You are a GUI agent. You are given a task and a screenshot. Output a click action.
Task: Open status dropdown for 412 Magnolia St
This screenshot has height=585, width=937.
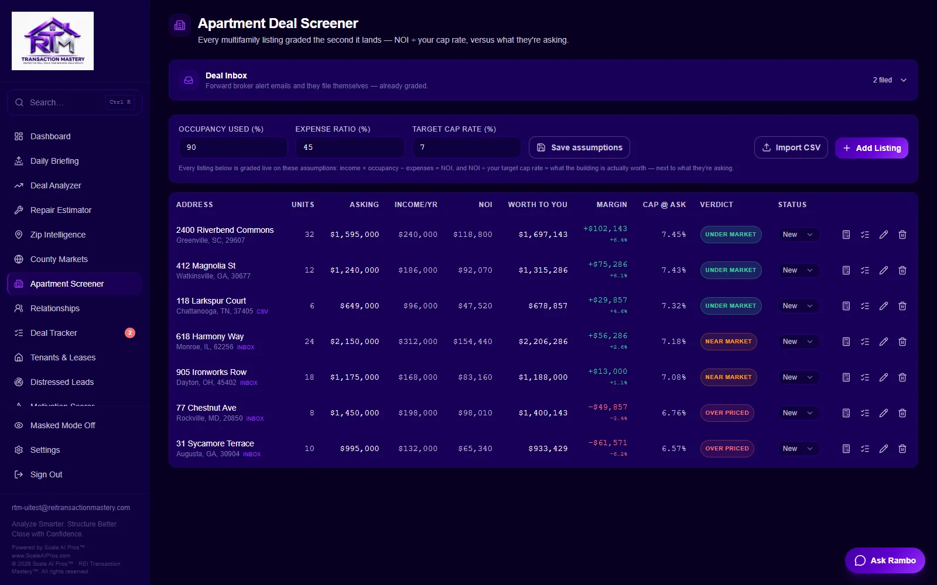tap(798, 270)
